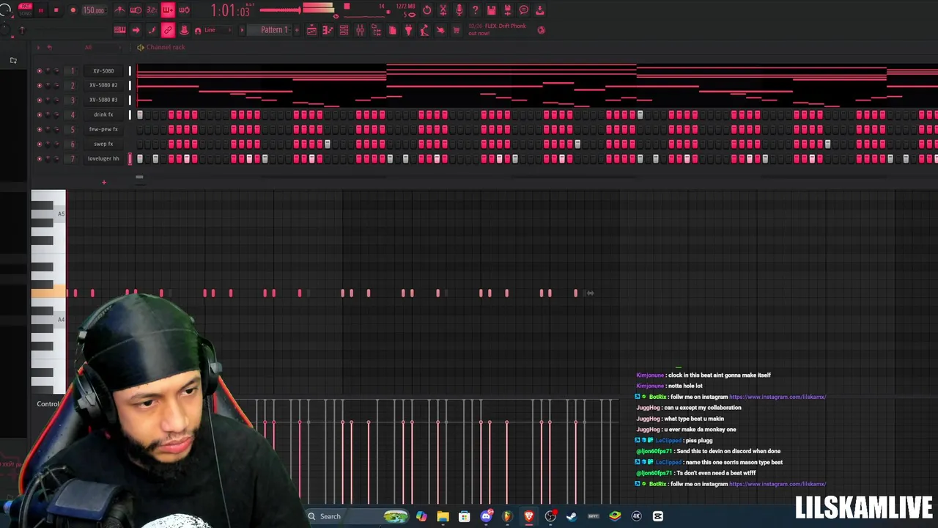Toggle first step of drink fx row
Viewport: 938px width, 528px height.
[x=139, y=114]
